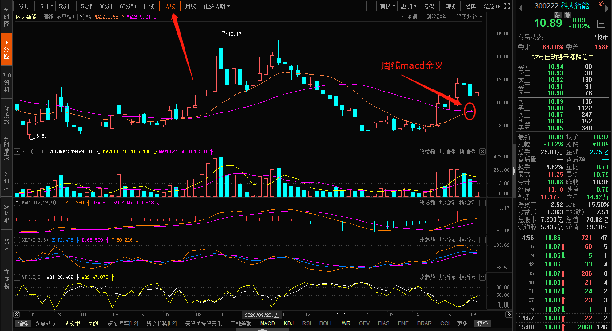Screen dimensions: 612x331
Task: Open 分时图 in left sidebar
Action: [7, 16]
